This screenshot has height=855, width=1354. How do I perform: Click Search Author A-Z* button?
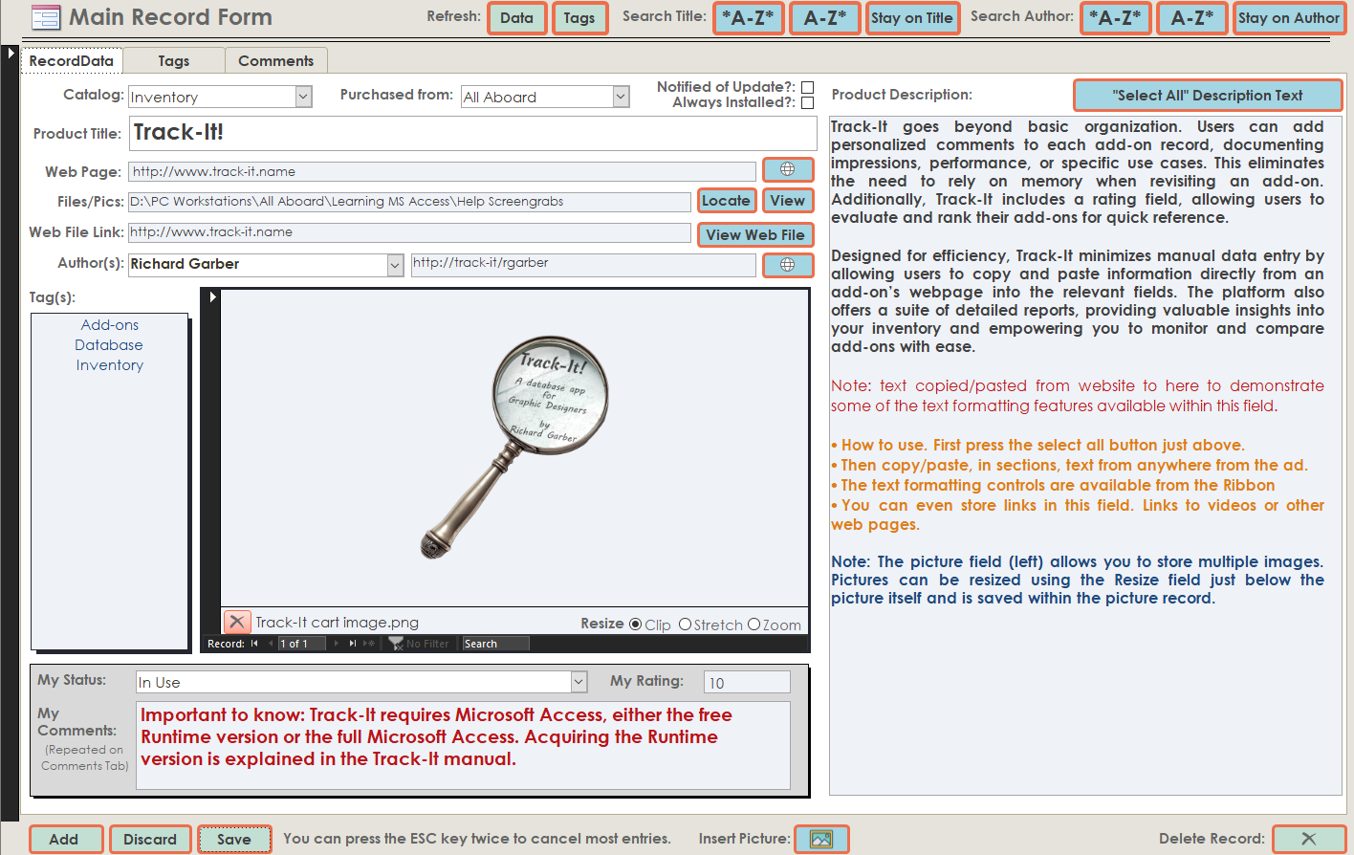pyautogui.click(x=1192, y=17)
